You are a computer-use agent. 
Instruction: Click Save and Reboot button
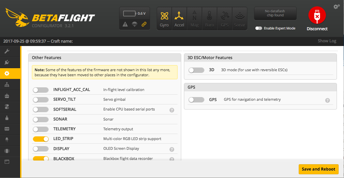click(318, 169)
